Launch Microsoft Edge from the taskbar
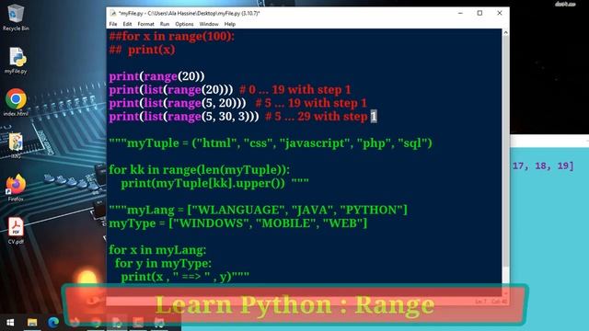 [x=53, y=323]
